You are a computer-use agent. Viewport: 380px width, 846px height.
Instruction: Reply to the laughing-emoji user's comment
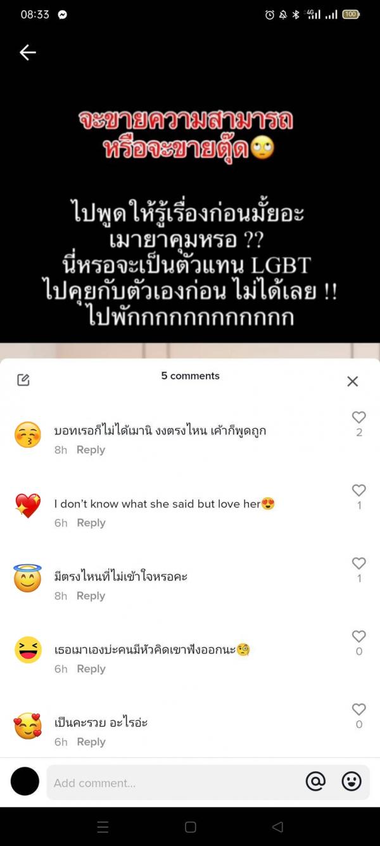(91, 668)
